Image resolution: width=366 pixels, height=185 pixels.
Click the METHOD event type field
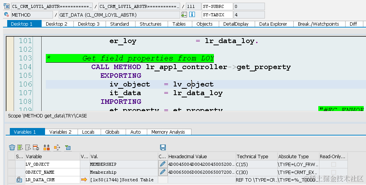click(x=32, y=15)
